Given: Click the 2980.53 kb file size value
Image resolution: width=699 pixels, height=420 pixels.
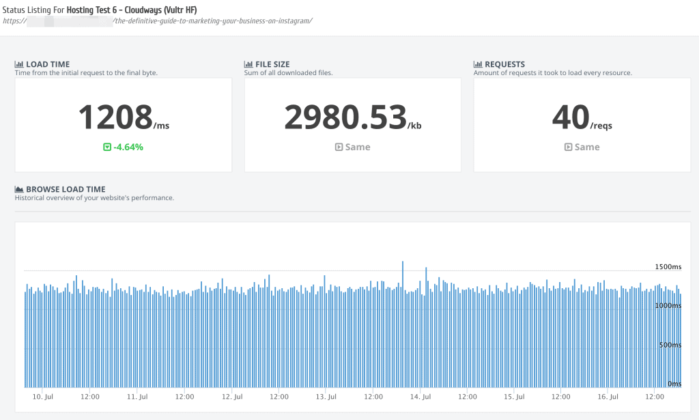Looking at the screenshot, I should coord(345,117).
